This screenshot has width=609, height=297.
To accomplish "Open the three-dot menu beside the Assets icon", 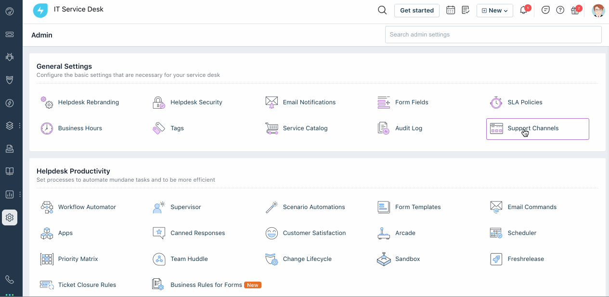I will (x=19, y=125).
